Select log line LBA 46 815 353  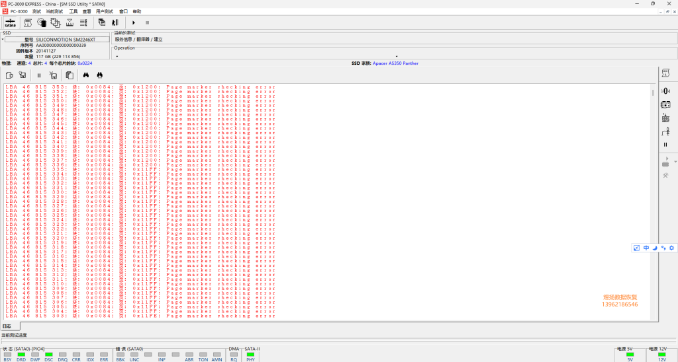140,87
